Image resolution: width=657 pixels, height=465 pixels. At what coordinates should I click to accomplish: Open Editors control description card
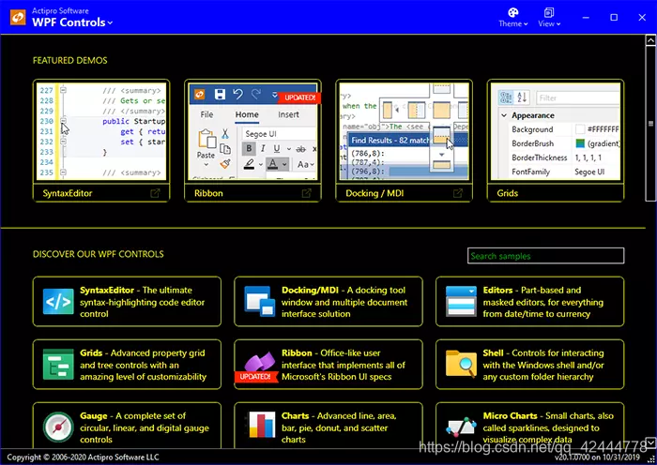click(x=529, y=301)
